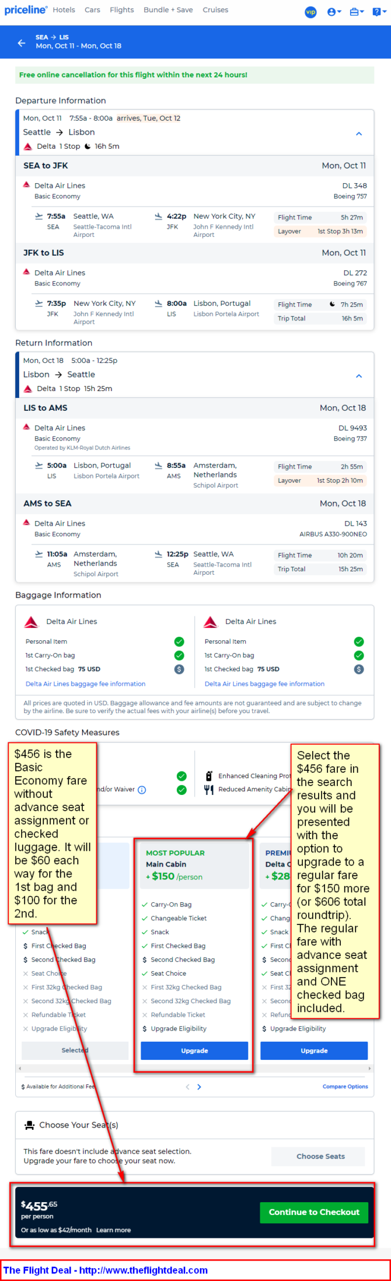This screenshot has height=1281, width=391.
Task: Click the previous arrow under fare options
Action: click(187, 1087)
